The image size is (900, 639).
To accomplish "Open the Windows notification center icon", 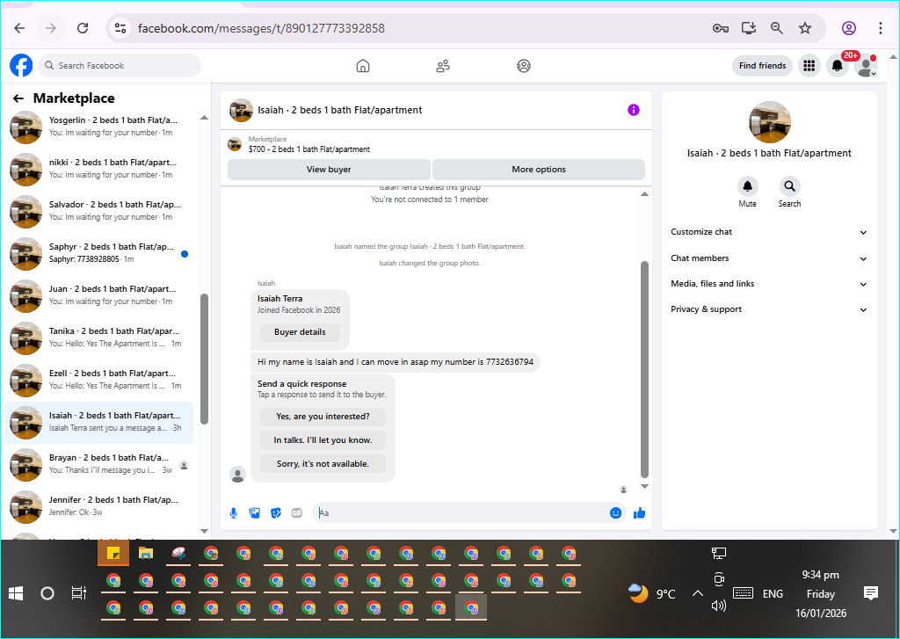I will coord(871,593).
